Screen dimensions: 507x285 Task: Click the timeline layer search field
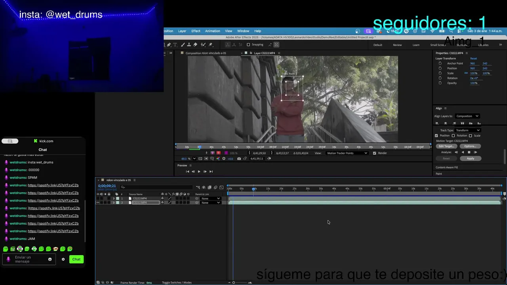(x=156, y=187)
